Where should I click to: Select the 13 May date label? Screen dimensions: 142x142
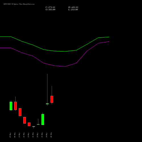coord(28,135)
